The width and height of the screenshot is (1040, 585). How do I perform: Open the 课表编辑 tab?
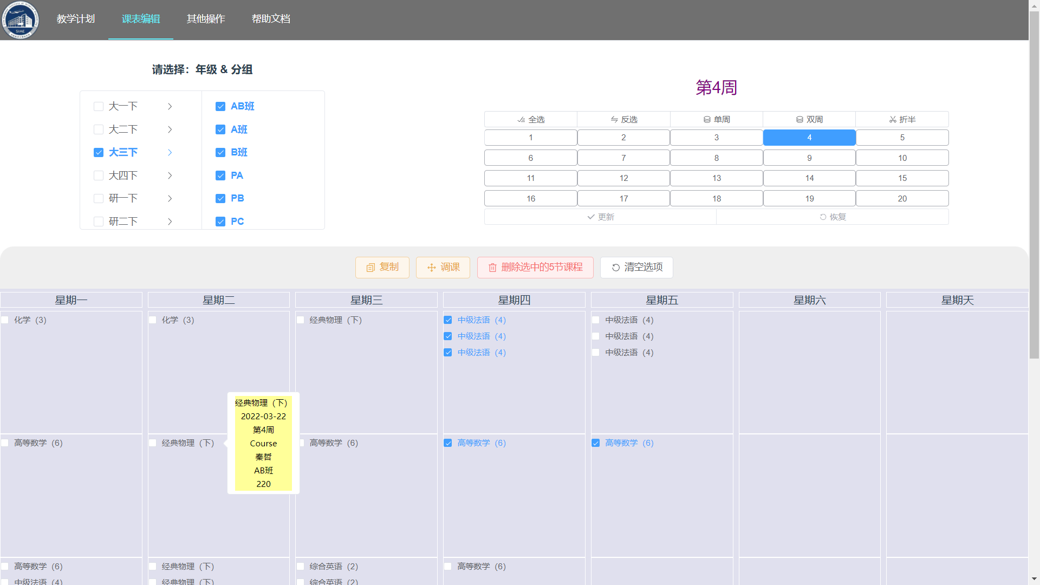click(x=141, y=19)
